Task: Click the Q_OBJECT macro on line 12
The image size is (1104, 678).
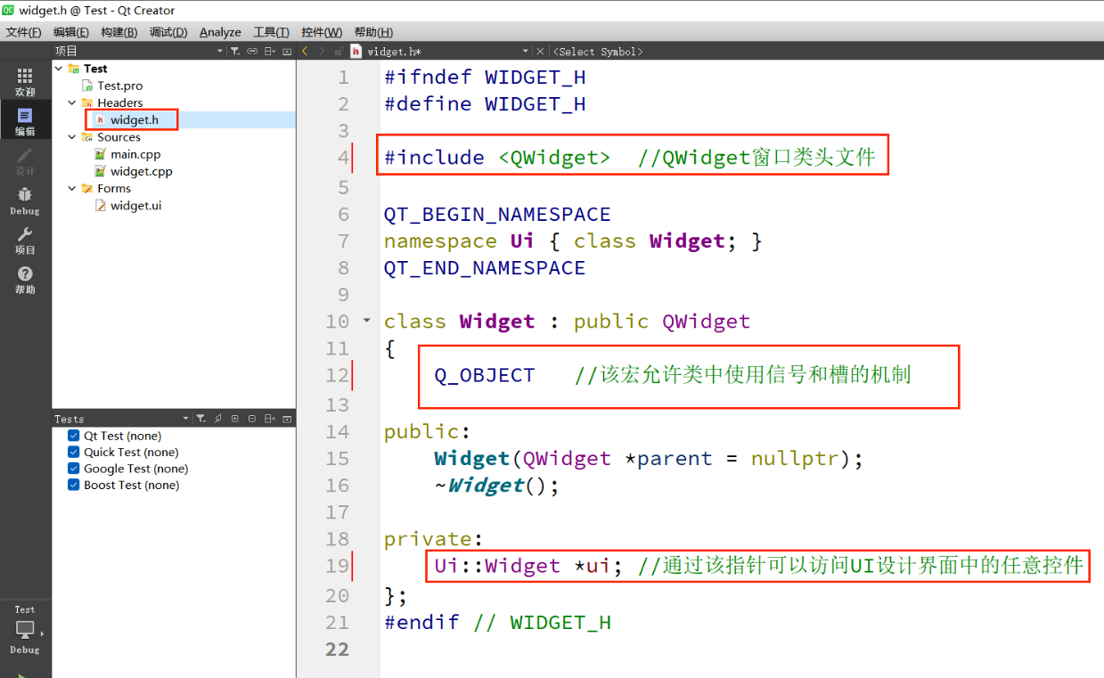Action: coord(485,375)
